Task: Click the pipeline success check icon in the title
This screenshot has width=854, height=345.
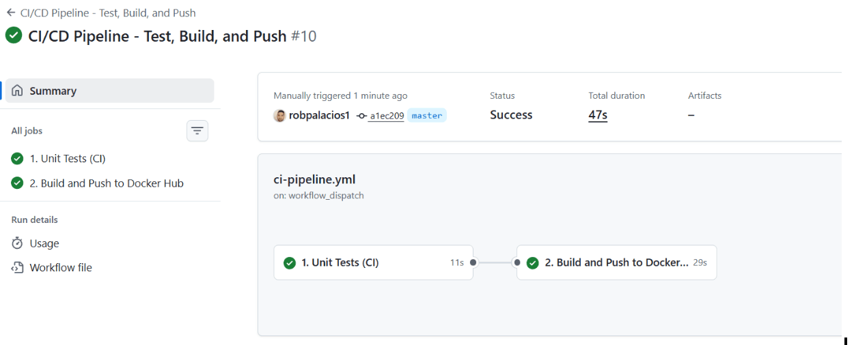Action: (x=14, y=35)
